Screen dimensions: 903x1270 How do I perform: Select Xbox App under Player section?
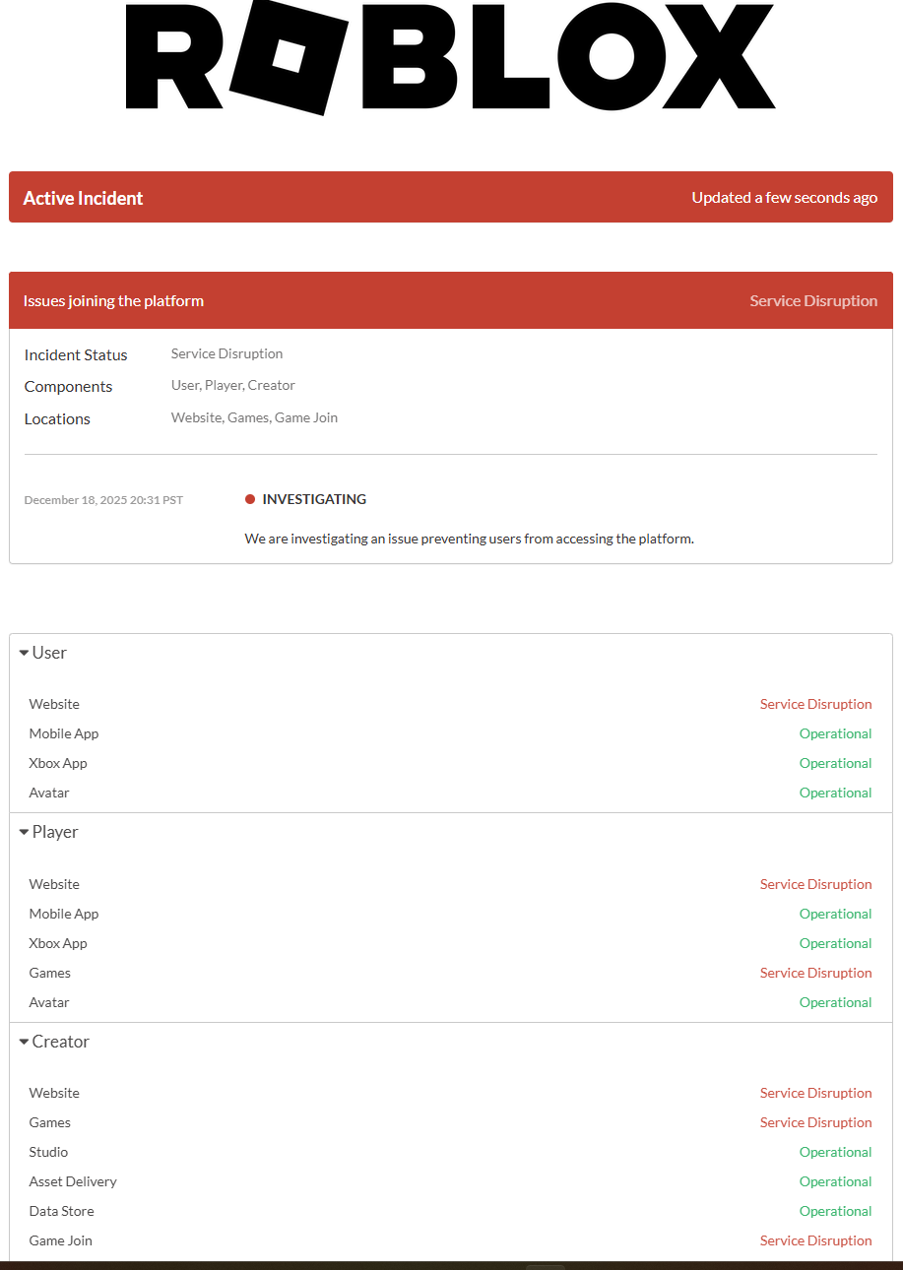58,943
